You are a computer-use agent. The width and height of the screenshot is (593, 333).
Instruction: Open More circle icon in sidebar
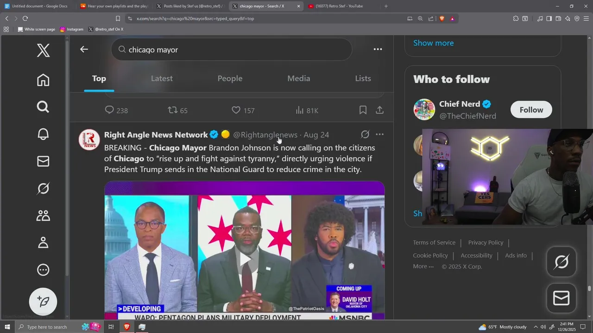tap(43, 270)
